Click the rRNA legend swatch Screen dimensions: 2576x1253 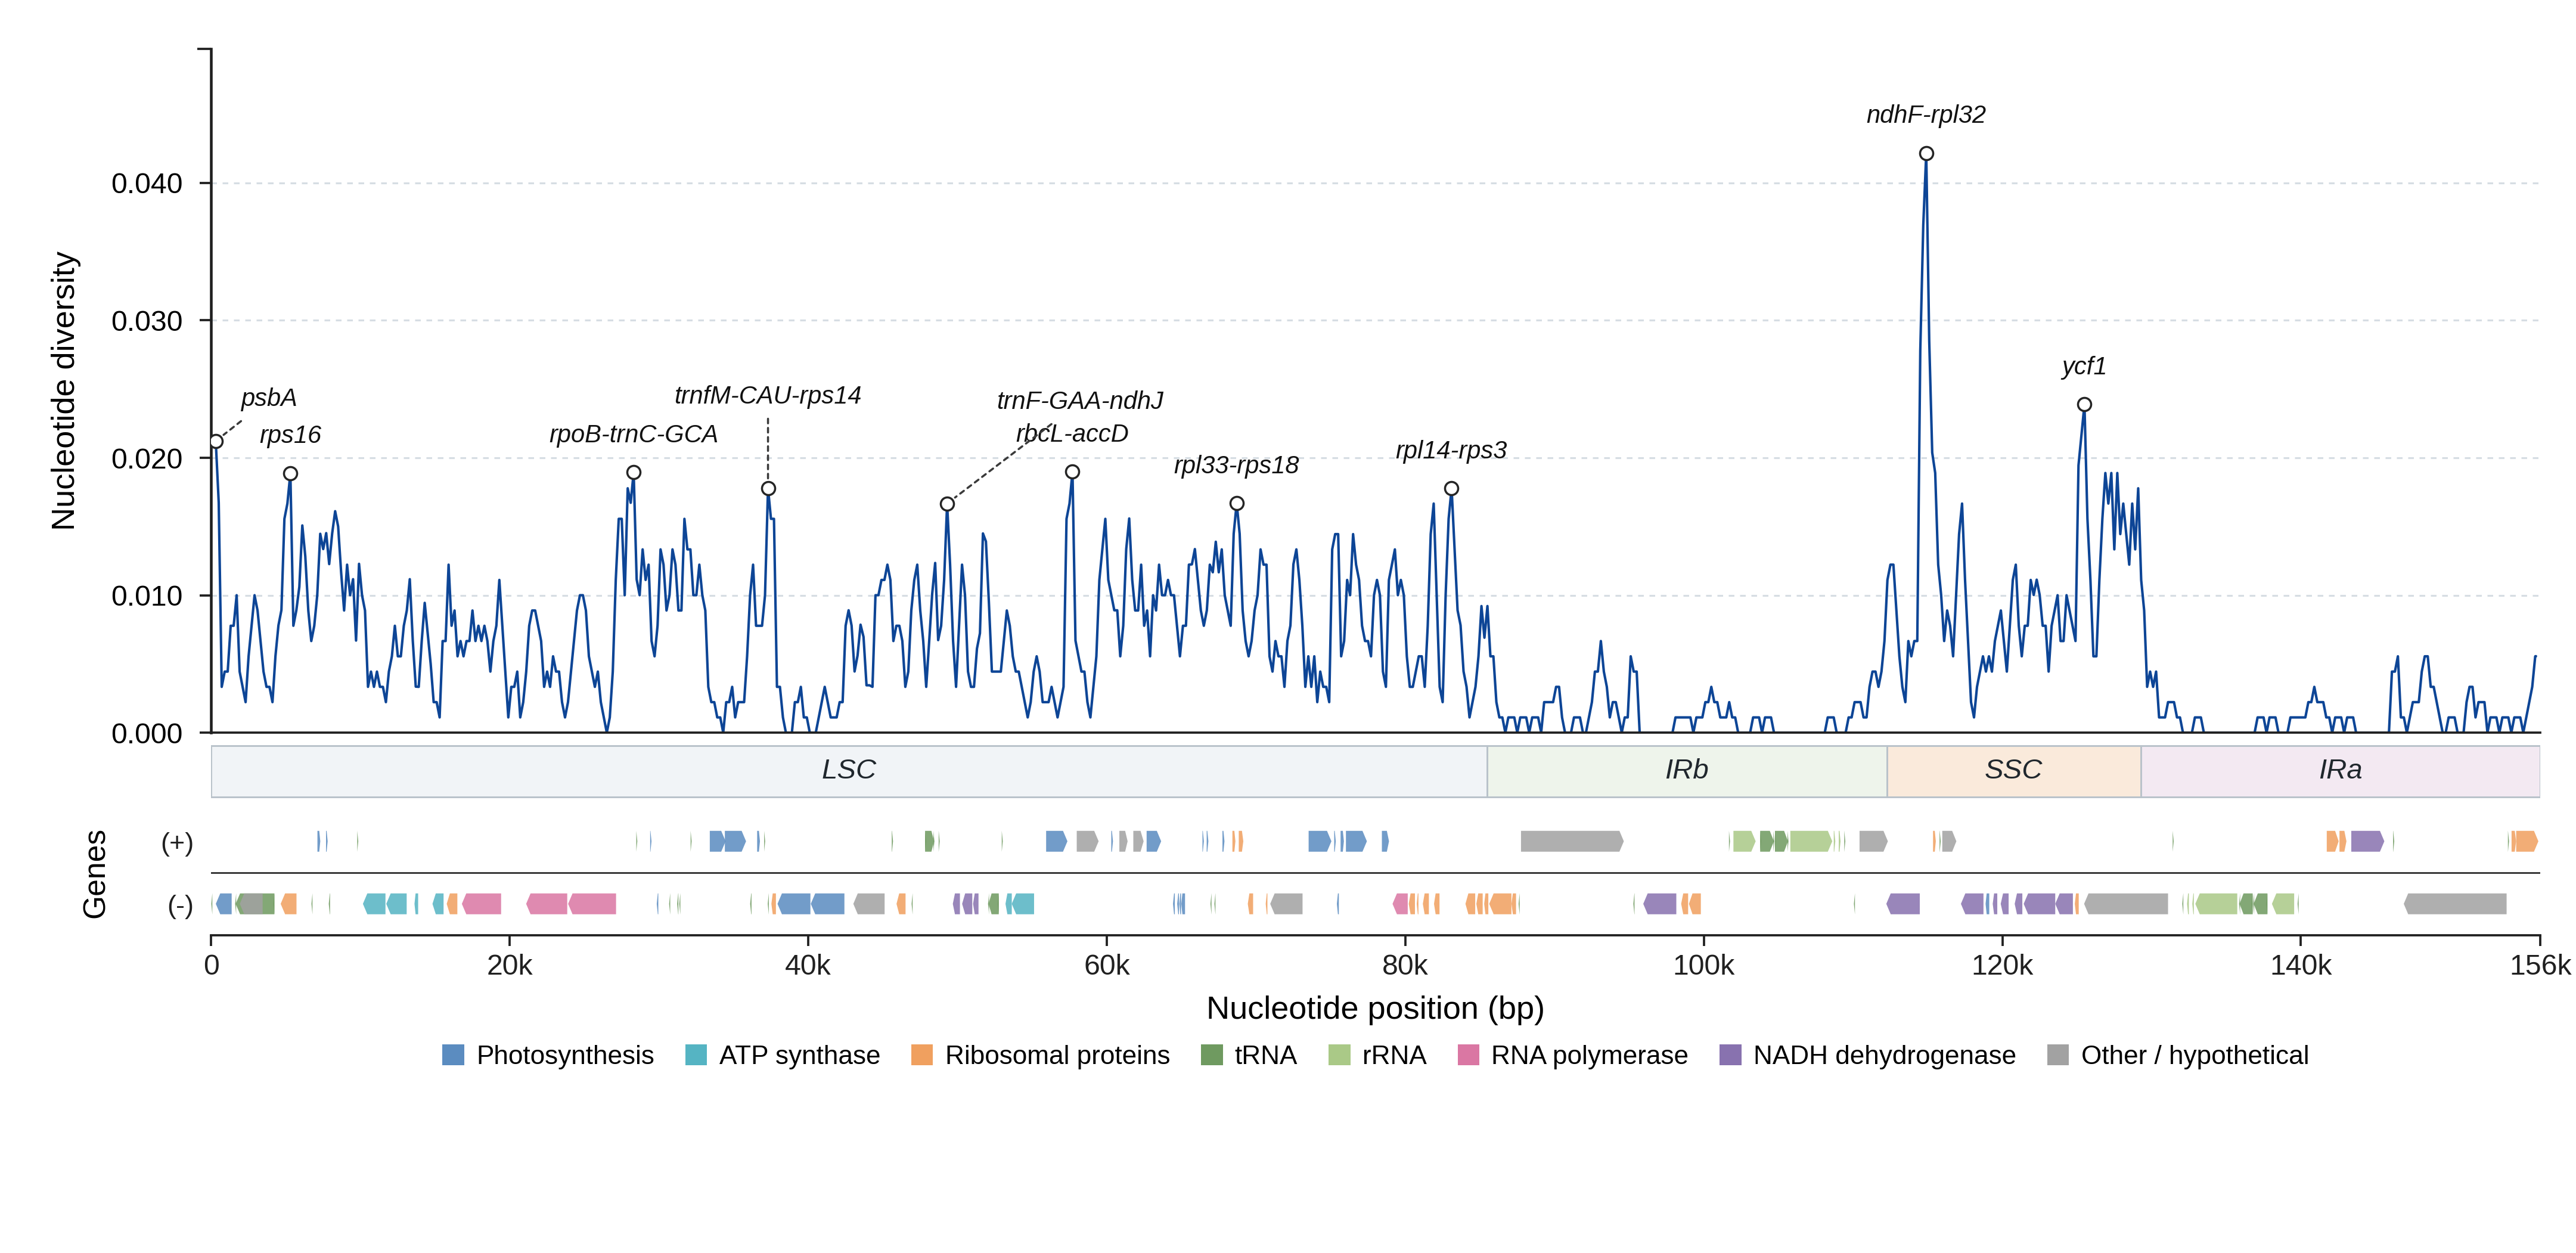tap(1339, 1055)
